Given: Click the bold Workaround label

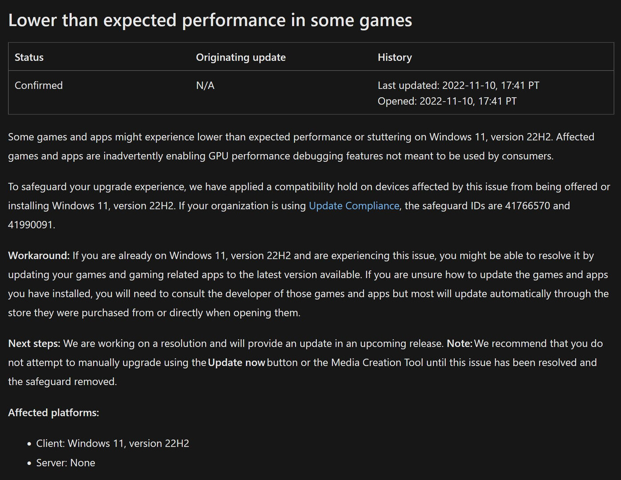Looking at the screenshot, I should point(39,256).
